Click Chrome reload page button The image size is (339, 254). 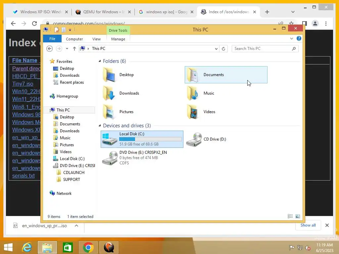tap(34, 23)
